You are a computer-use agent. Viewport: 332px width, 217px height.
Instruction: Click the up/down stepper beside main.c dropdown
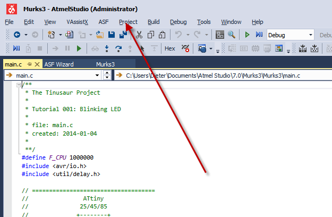pos(107,76)
